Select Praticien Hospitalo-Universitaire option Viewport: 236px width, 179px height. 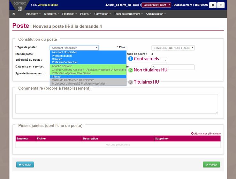click(x=88, y=73)
